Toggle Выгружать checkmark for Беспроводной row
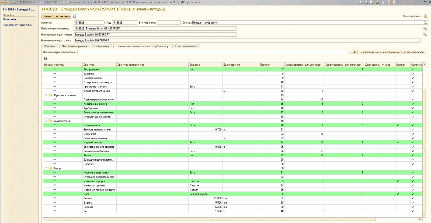Viewport: 431px width, 223px height. click(413, 69)
